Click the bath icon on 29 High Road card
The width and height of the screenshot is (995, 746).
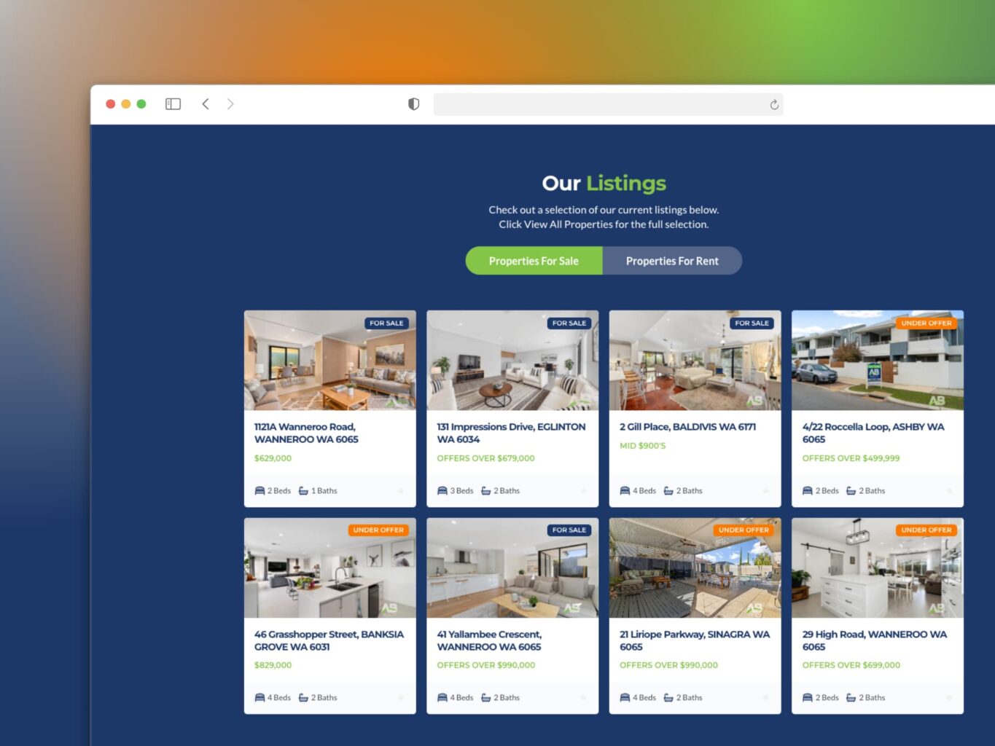coord(851,698)
